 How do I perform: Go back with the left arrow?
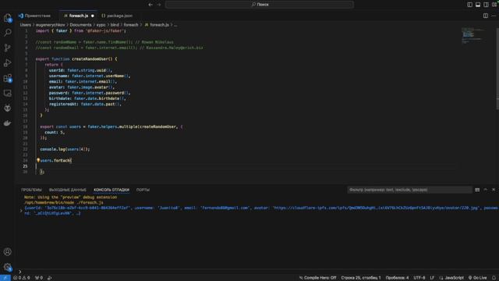[x=150, y=5]
